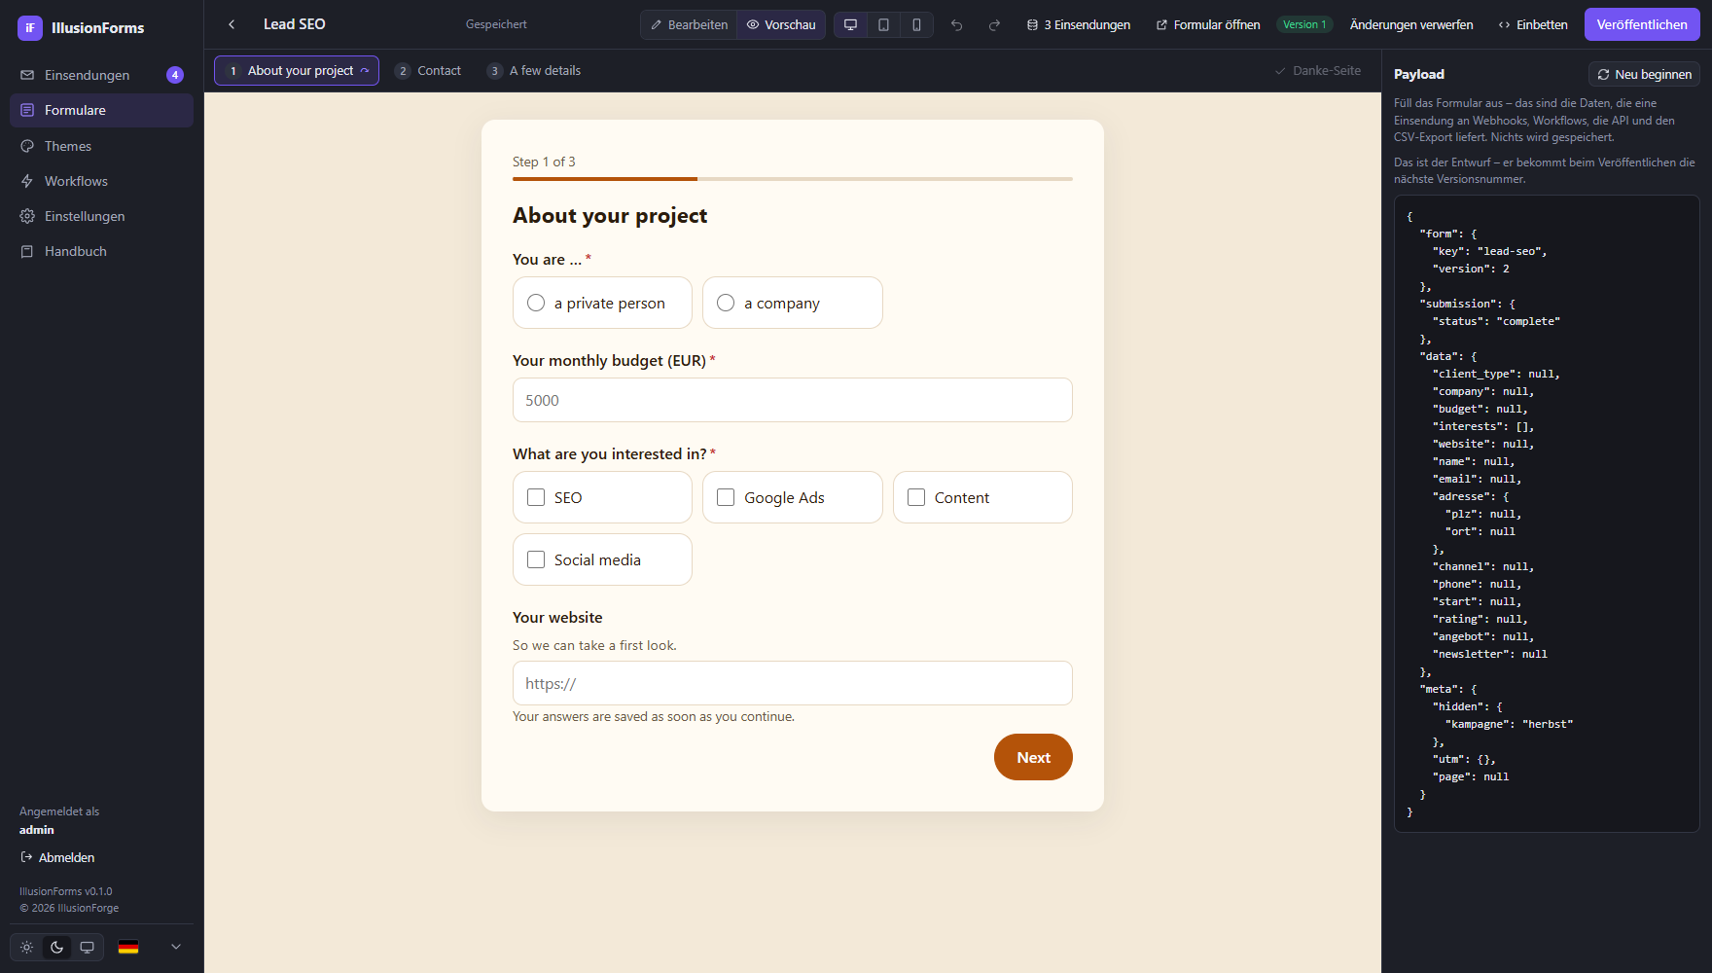Go to the 'A few details' step tab
Viewport: 1712px width, 973px height.
(x=534, y=70)
